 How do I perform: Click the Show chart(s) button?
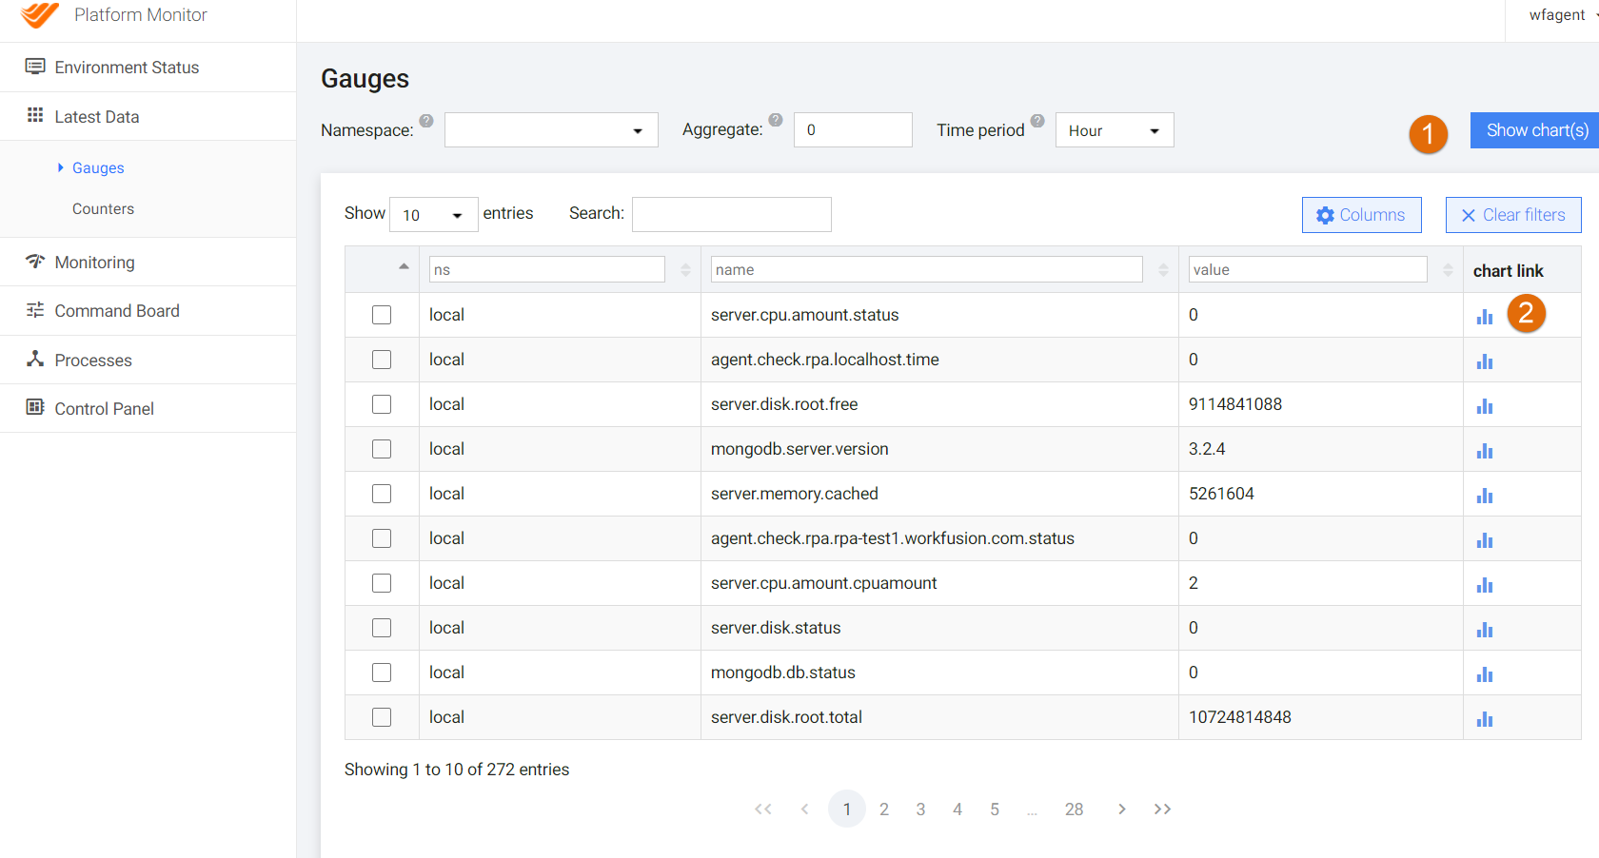[x=1534, y=130]
